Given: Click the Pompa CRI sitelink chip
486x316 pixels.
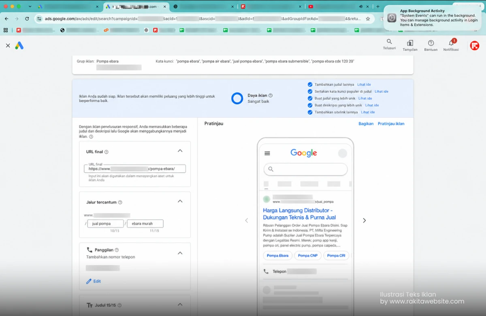Looking at the screenshot, I should [336, 256].
